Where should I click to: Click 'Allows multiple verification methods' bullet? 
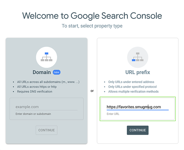133,91
